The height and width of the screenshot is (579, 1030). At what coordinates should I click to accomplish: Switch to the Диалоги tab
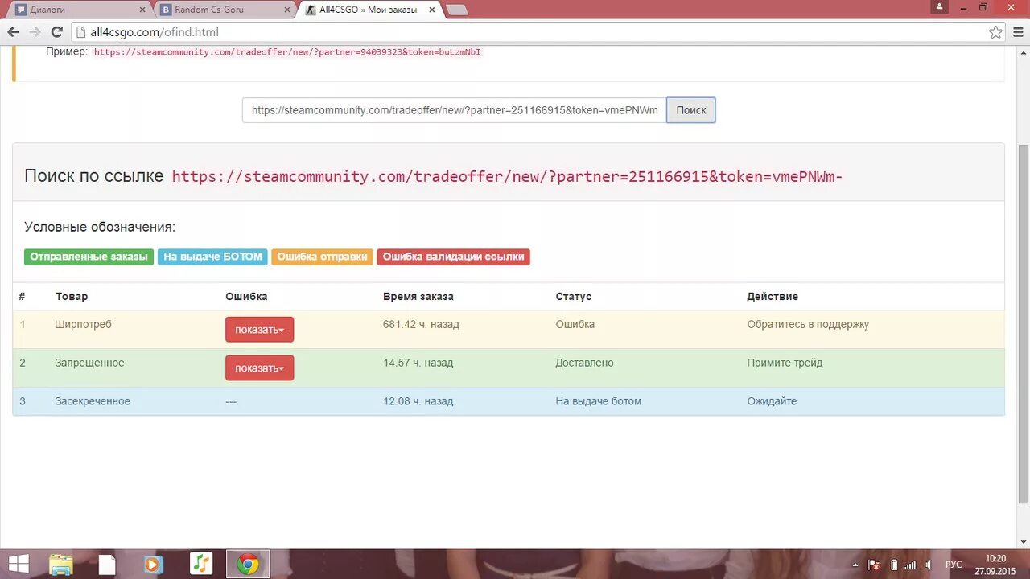click(79, 10)
